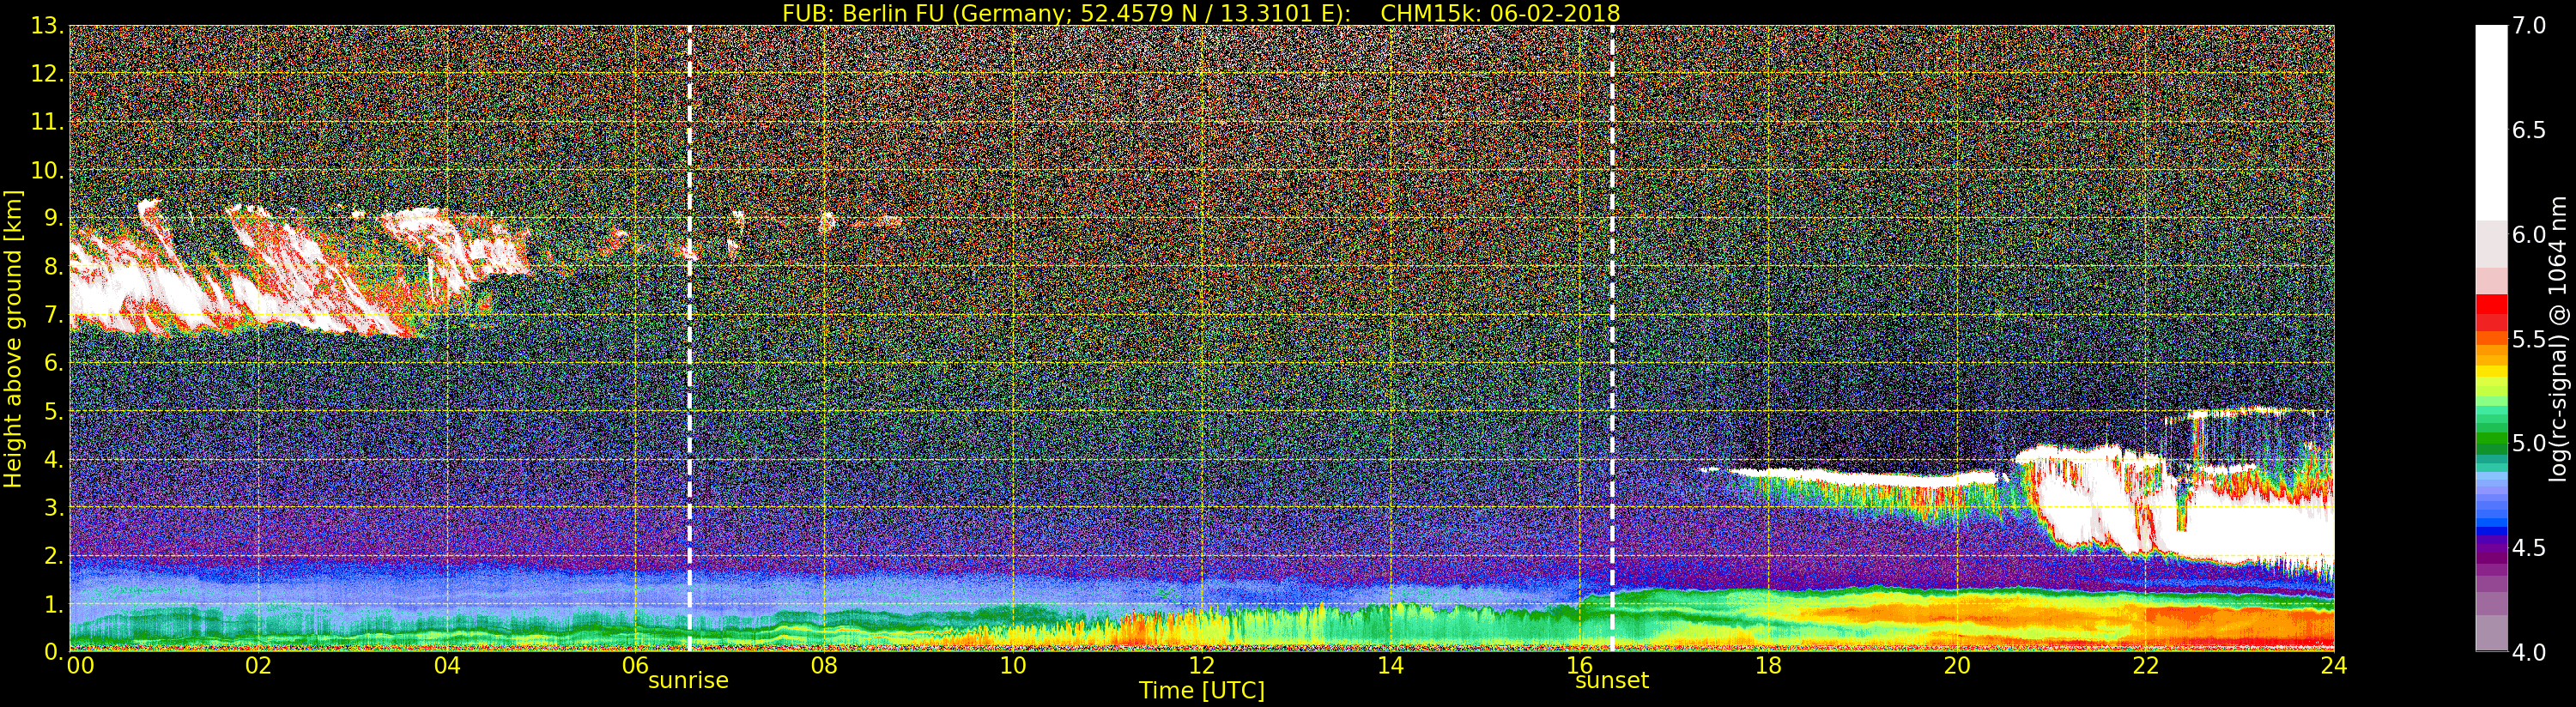
Task: Click the '7.' height tick label
Action: coord(53,315)
